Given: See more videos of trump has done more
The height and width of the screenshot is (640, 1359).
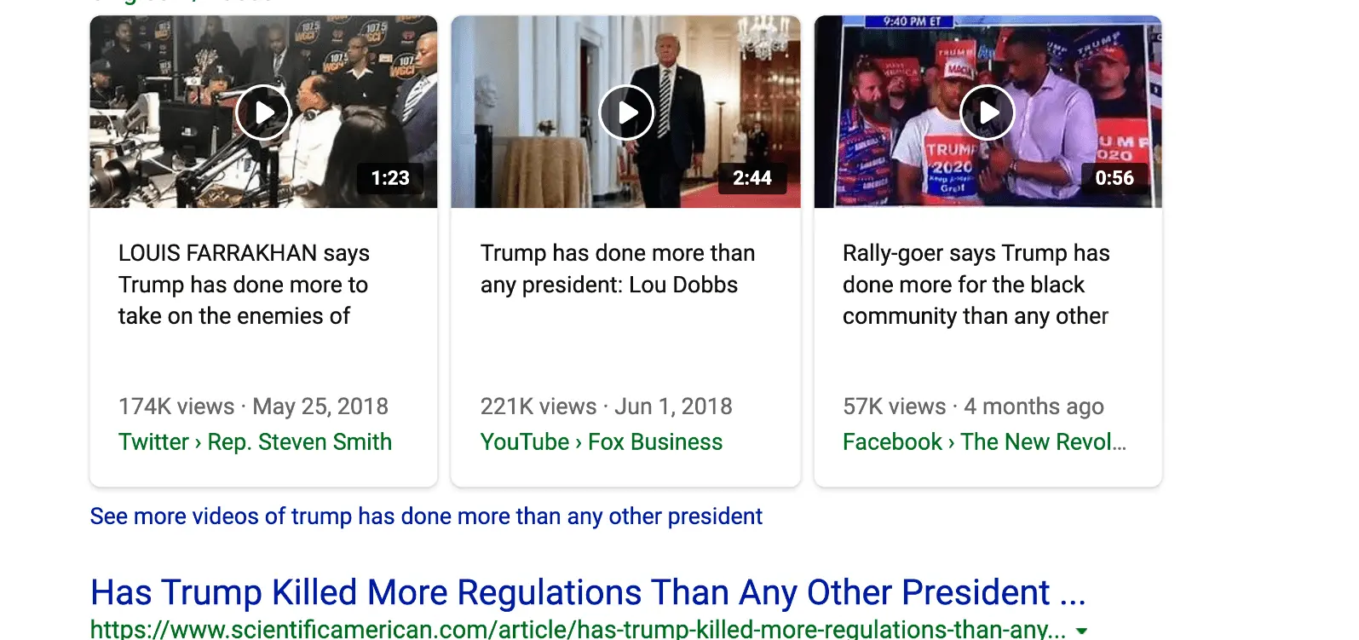Looking at the screenshot, I should 426,516.
